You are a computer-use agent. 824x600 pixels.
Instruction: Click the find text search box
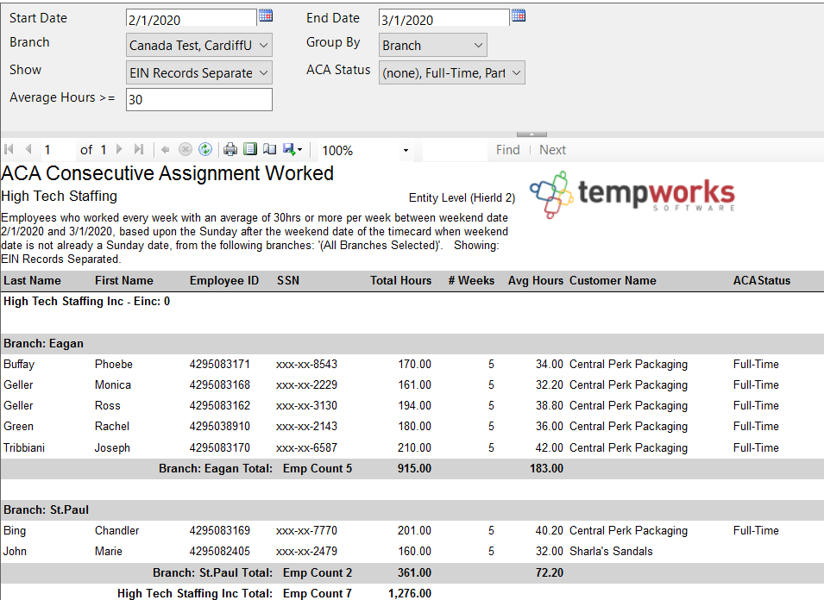455,150
